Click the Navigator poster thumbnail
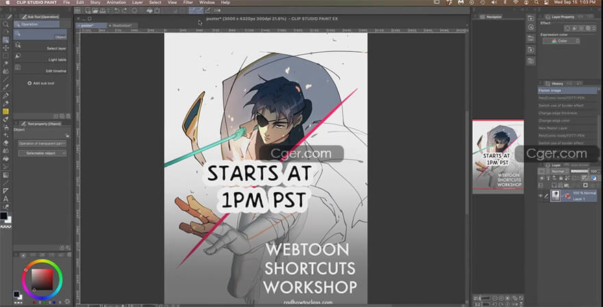This screenshot has width=603, height=307. [498, 157]
